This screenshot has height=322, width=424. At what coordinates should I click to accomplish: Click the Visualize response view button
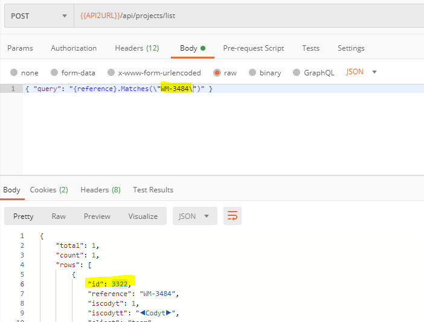tap(143, 216)
